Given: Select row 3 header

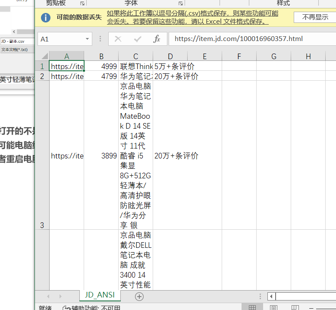Looking at the screenshot, I should point(42,155).
